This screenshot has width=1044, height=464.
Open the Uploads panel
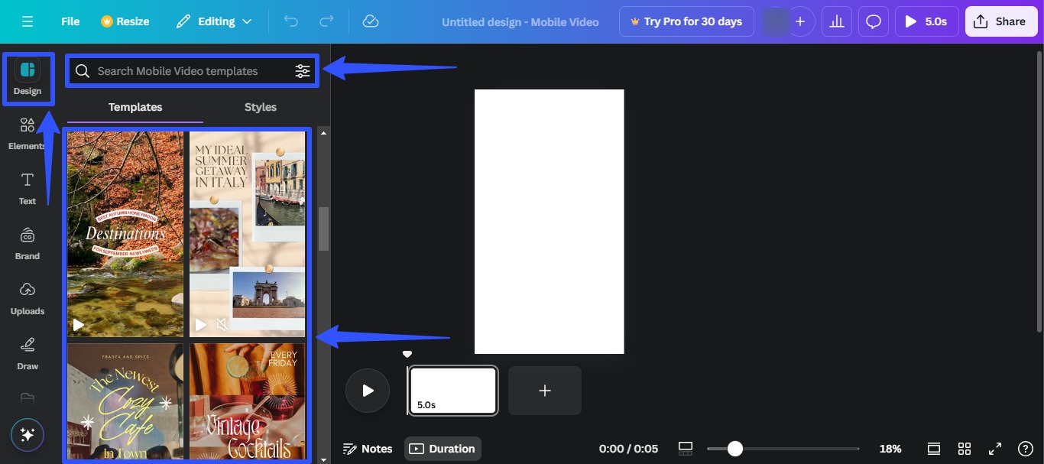pos(27,297)
